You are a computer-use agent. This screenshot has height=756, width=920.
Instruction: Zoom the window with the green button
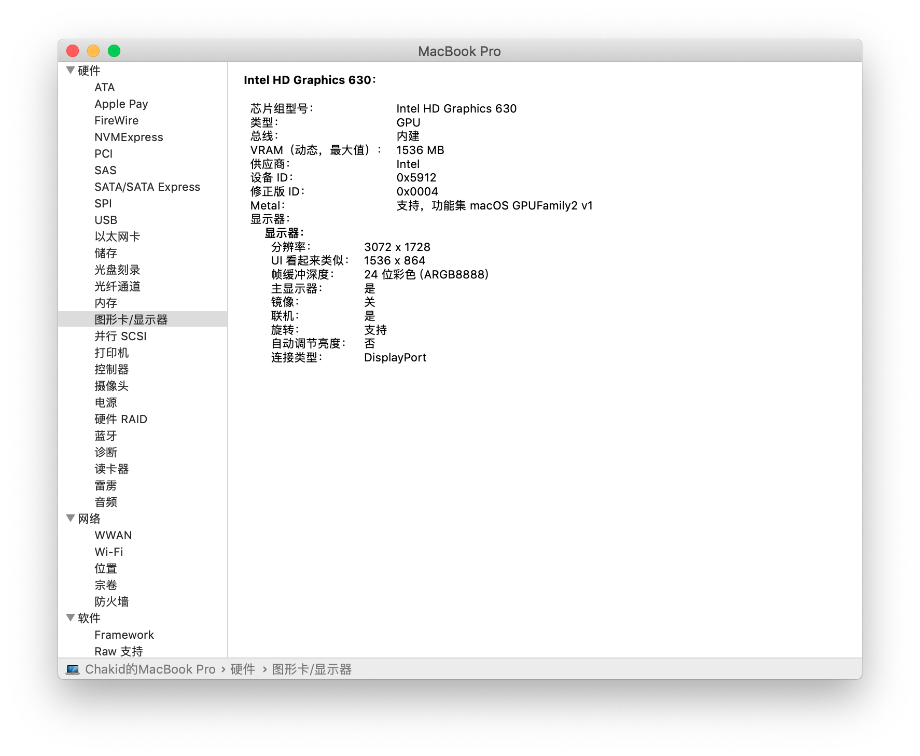pos(114,51)
